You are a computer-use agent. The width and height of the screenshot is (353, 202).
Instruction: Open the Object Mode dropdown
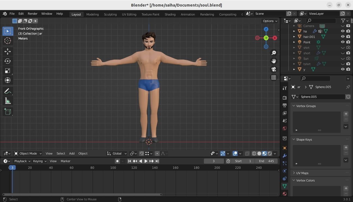(28, 153)
